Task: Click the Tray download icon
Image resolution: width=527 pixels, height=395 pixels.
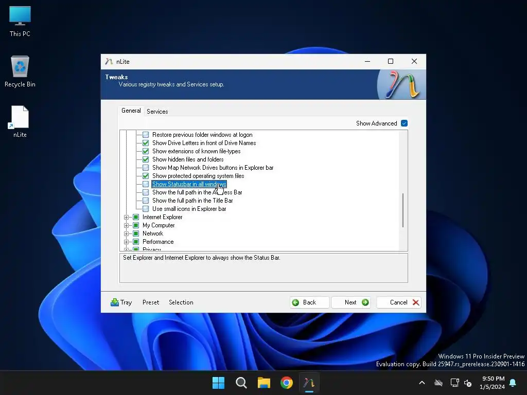Action: pos(115,302)
